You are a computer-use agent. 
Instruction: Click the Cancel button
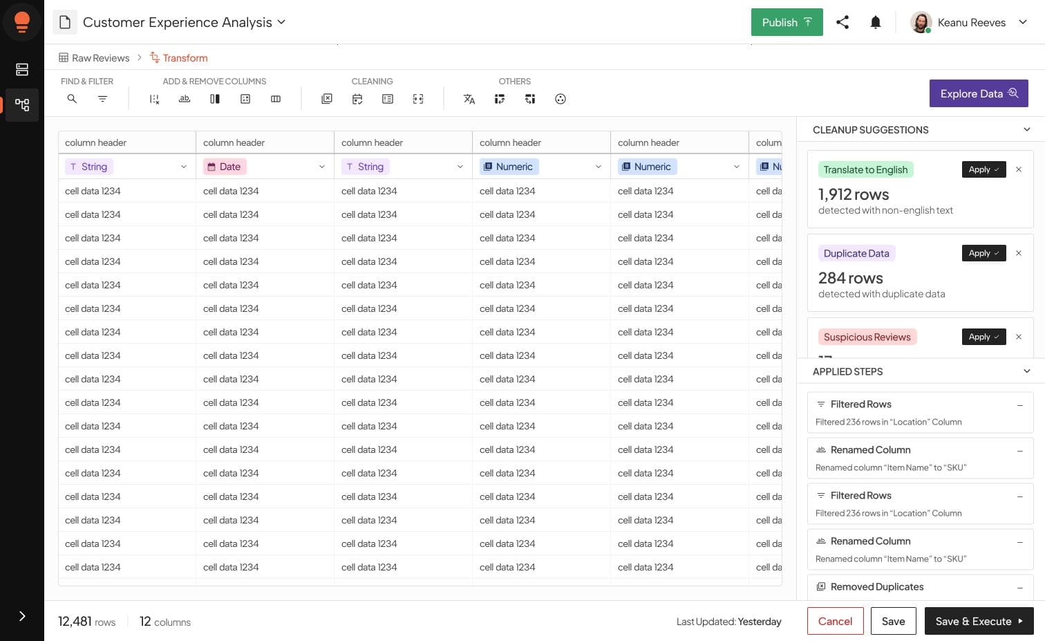pyautogui.click(x=835, y=621)
